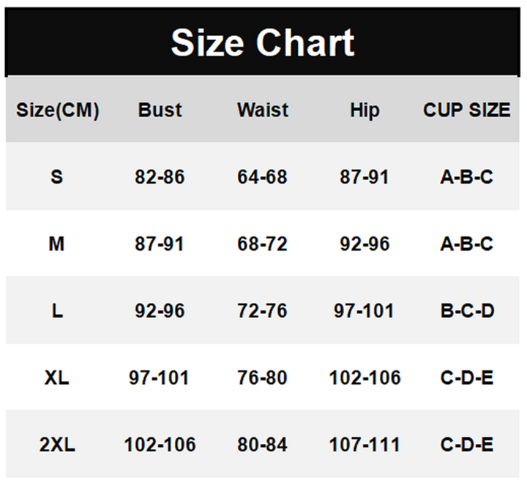Select the Size(CM) column header
527x490 pixels.
pyautogui.click(x=57, y=110)
